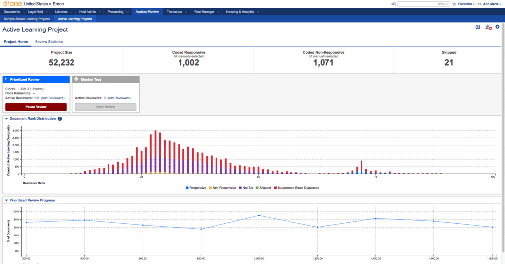Toggle Responsive series in chart legend
This screenshot has width=505, height=264.
point(197,188)
